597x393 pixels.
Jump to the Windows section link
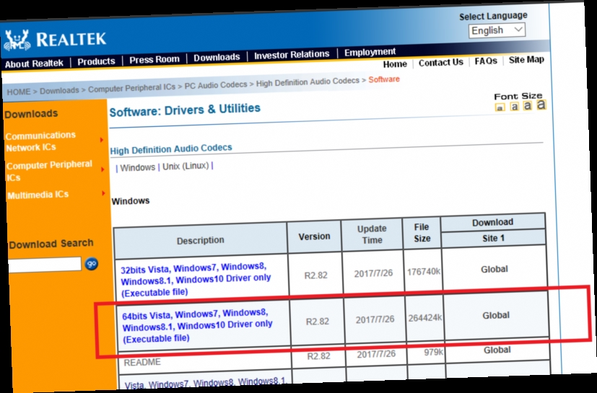point(137,167)
